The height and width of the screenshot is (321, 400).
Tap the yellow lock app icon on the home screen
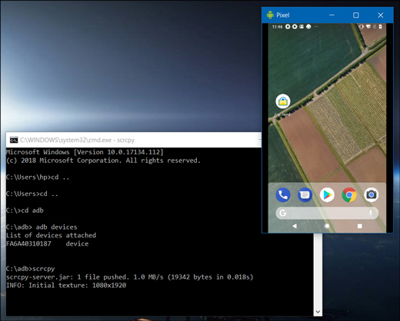pos(283,101)
